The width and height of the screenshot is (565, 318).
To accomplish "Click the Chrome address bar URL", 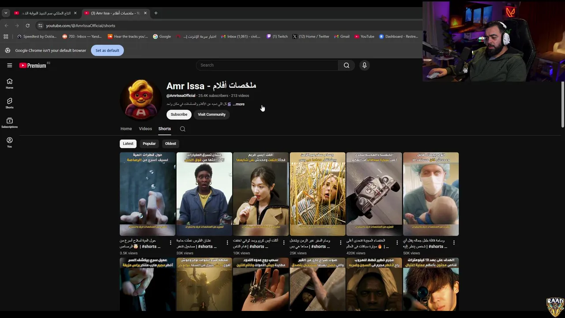I will (x=80, y=26).
